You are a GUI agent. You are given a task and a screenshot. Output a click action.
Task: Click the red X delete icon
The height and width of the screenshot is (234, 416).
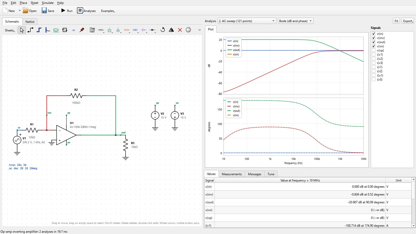coord(180,30)
